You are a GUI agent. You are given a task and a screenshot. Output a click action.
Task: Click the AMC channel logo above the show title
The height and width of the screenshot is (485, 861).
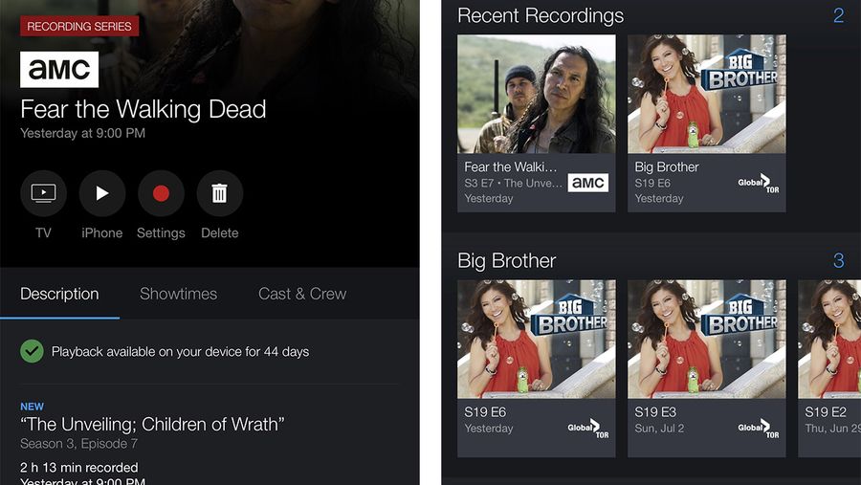click(59, 70)
